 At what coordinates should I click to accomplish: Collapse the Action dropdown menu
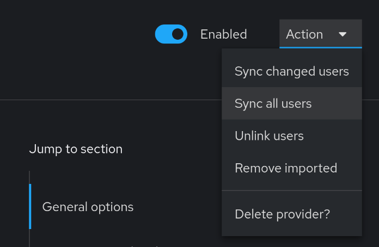tap(320, 34)
